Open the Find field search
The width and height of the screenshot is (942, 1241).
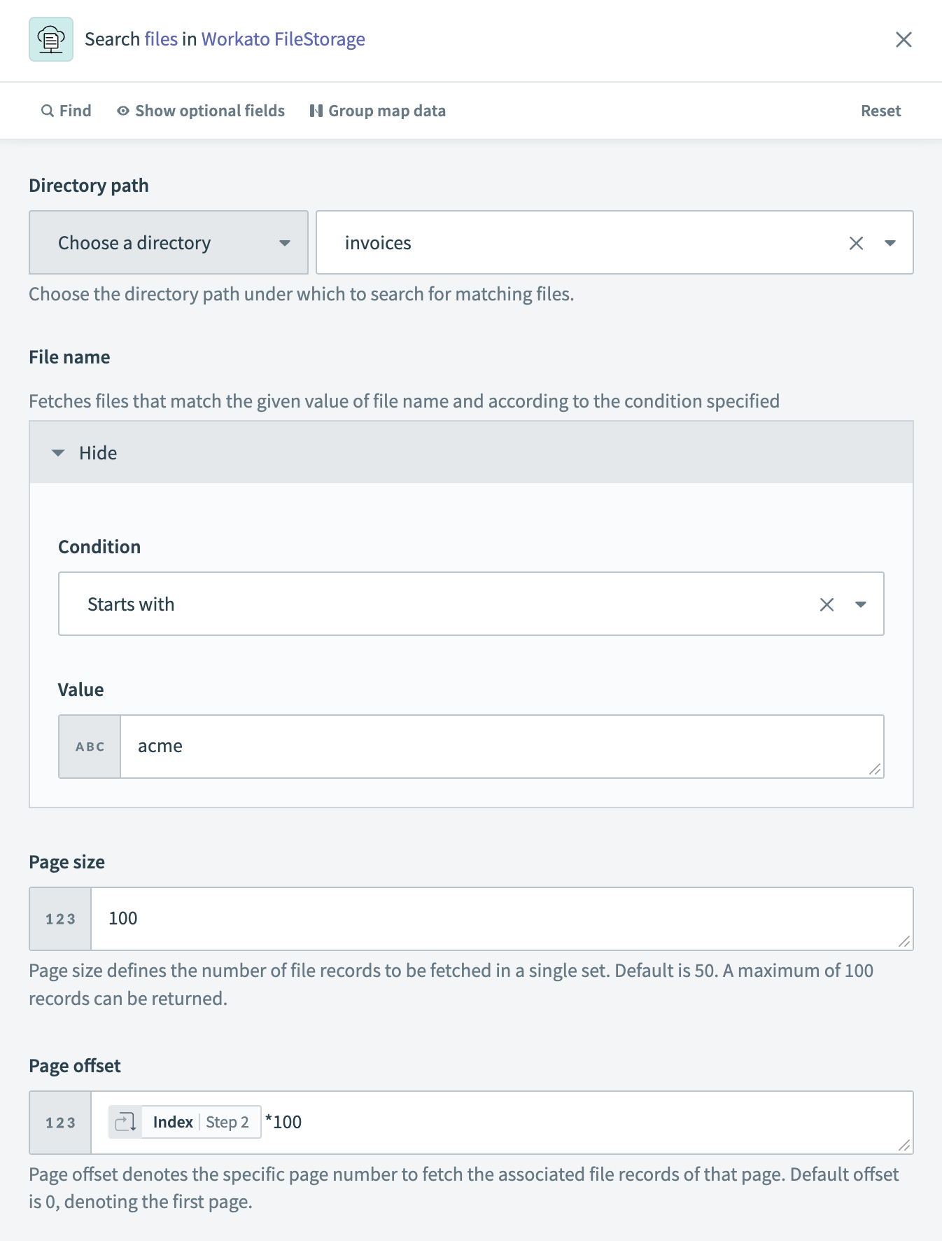[66, 111]
